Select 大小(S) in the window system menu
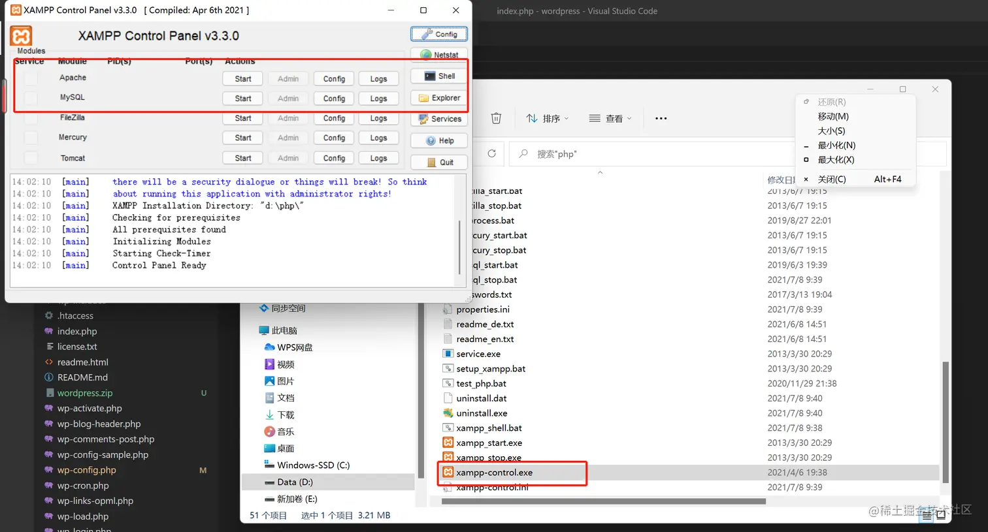988x532 pixels. tap(831, 131)
